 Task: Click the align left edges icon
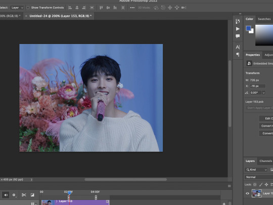[x=70, y=8]
